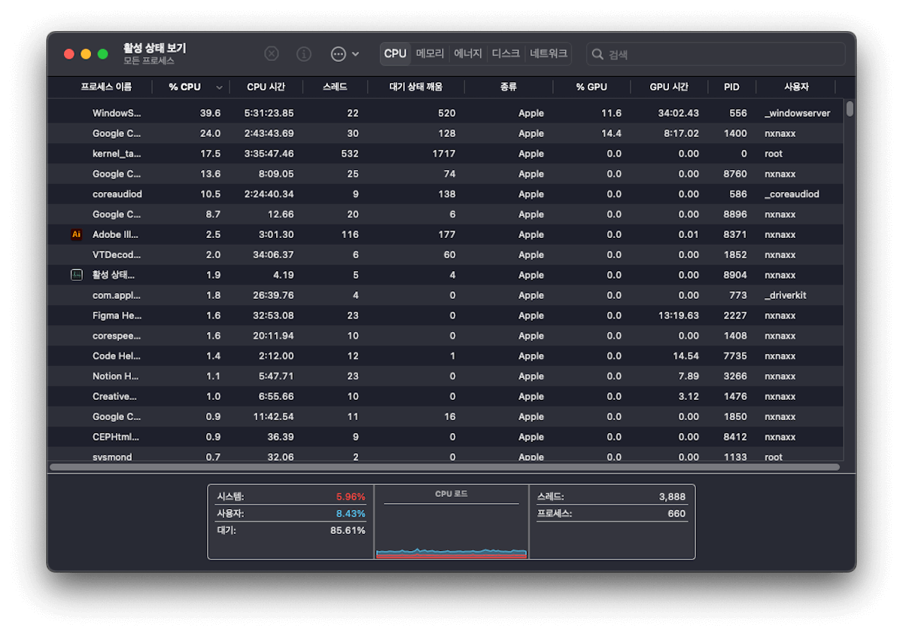903x634 pixels.
Task: Switch to the 에너지 tab
Action: click(x=468, y=53)
